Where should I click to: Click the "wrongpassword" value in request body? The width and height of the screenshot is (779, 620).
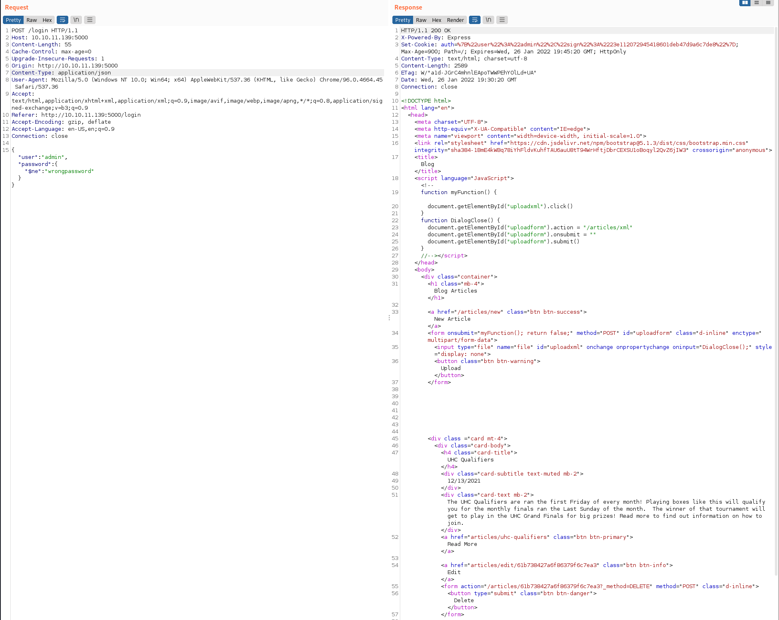coord(70,171)
